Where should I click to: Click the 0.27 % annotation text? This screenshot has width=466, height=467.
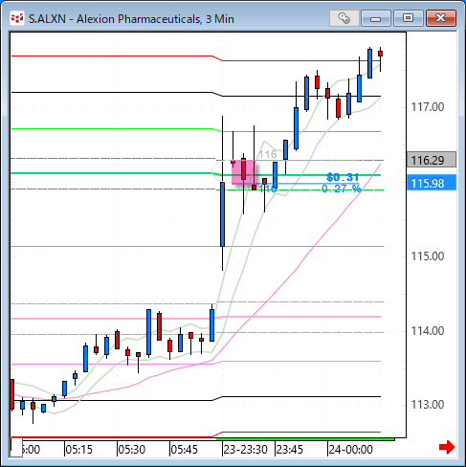342,189
